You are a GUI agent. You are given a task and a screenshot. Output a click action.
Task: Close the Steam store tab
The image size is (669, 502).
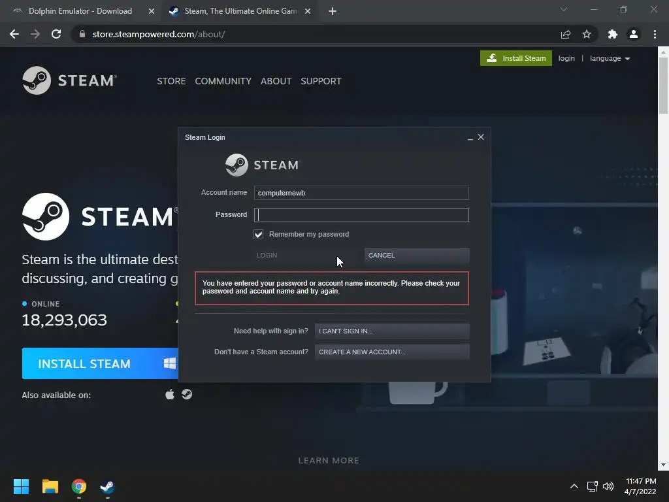tap(308, 12)
